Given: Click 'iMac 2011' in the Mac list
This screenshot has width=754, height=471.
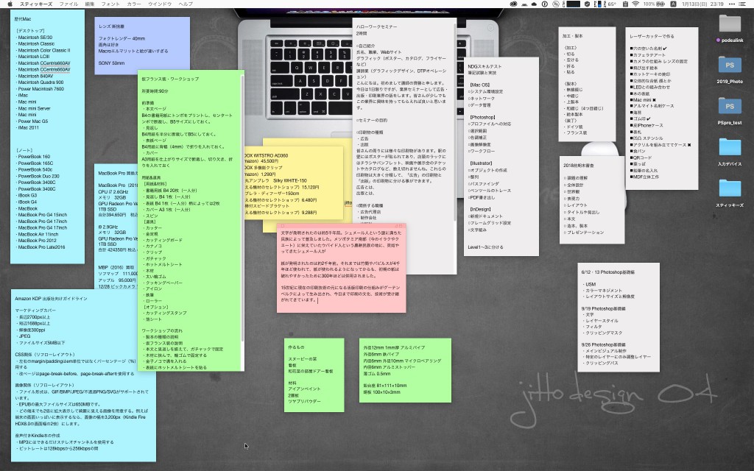Looking at the screenshot, I should [x=27, y=128].
